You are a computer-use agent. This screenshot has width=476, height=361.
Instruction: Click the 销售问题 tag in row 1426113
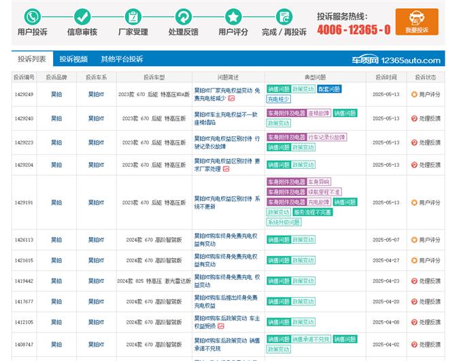pyautogui.click(x=279, y=240)
